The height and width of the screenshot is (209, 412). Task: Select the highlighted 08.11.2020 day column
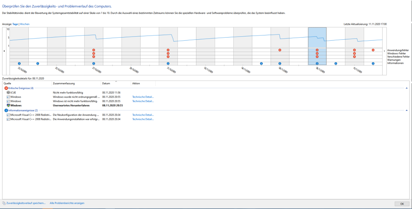317,46
